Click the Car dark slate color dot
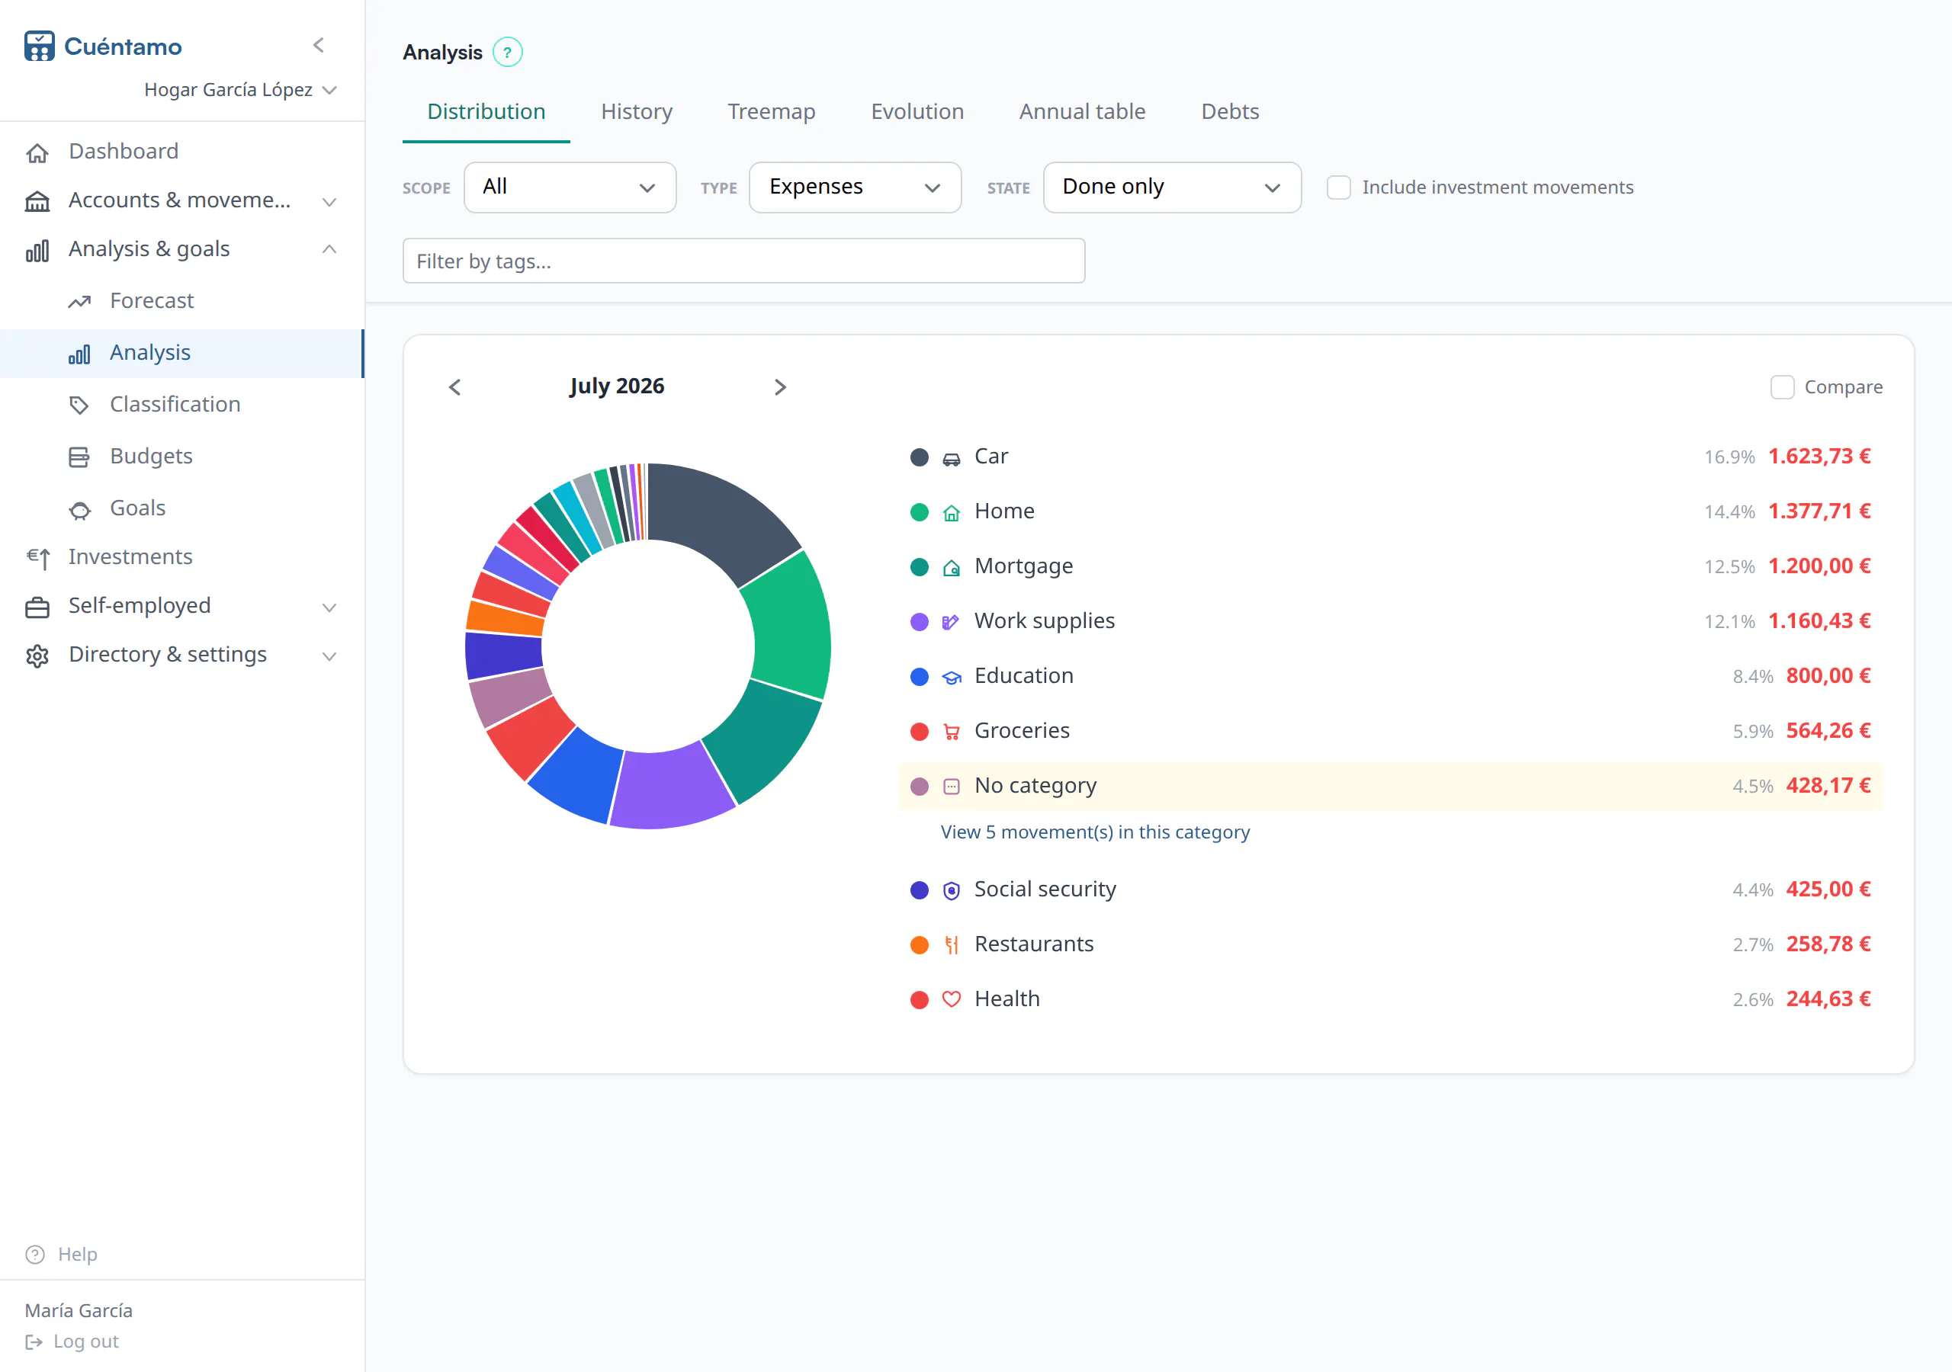This screenshot has width=1952, height=1372. pyautogui.click(x=919, y=457)
